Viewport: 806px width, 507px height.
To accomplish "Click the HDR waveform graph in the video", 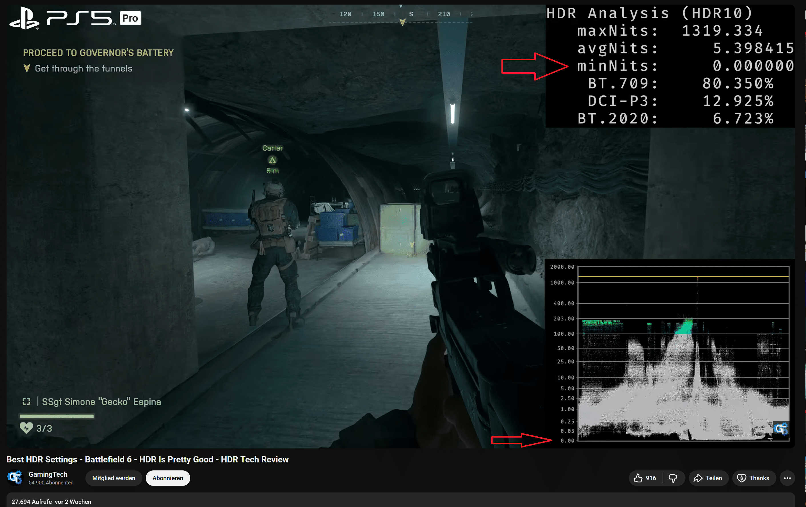I will point(683,353).
